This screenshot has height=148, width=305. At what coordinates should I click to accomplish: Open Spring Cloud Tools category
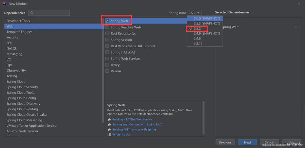[x=20, y=93]
